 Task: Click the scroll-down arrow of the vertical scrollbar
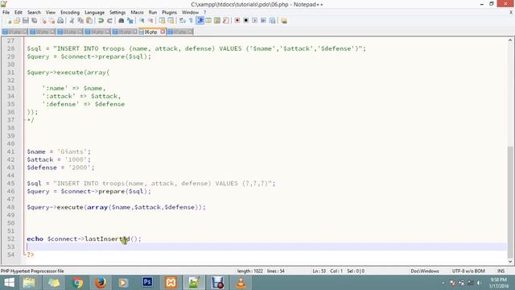[x=510, y=262]
